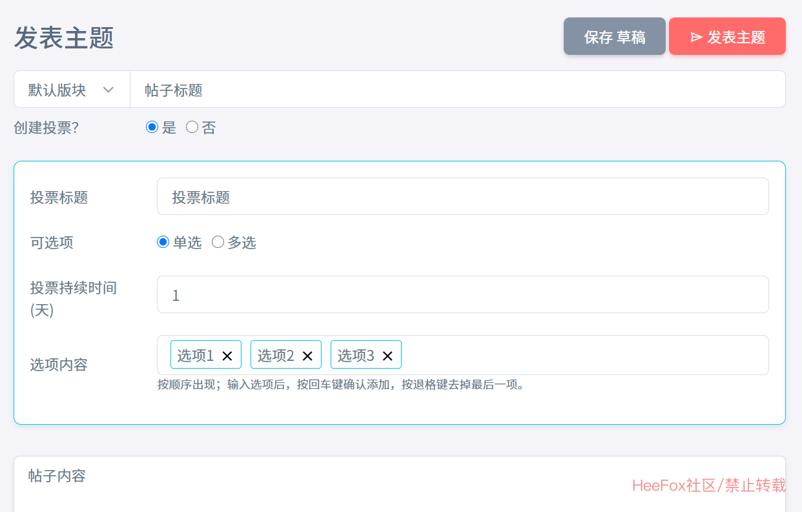Click the X icon on 选项3

click(387, 356)
